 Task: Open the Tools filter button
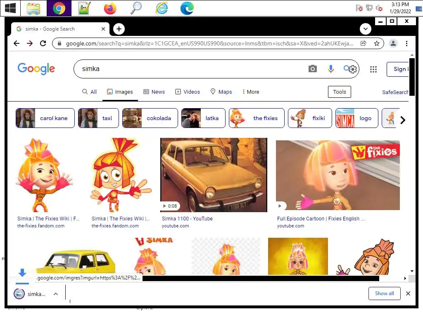click(340, 92)
